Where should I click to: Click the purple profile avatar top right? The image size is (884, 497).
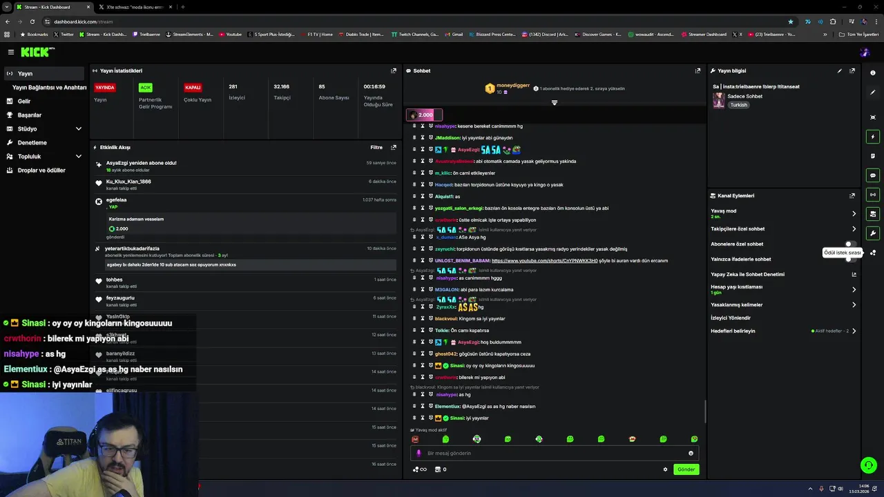[x=865, y=52]
